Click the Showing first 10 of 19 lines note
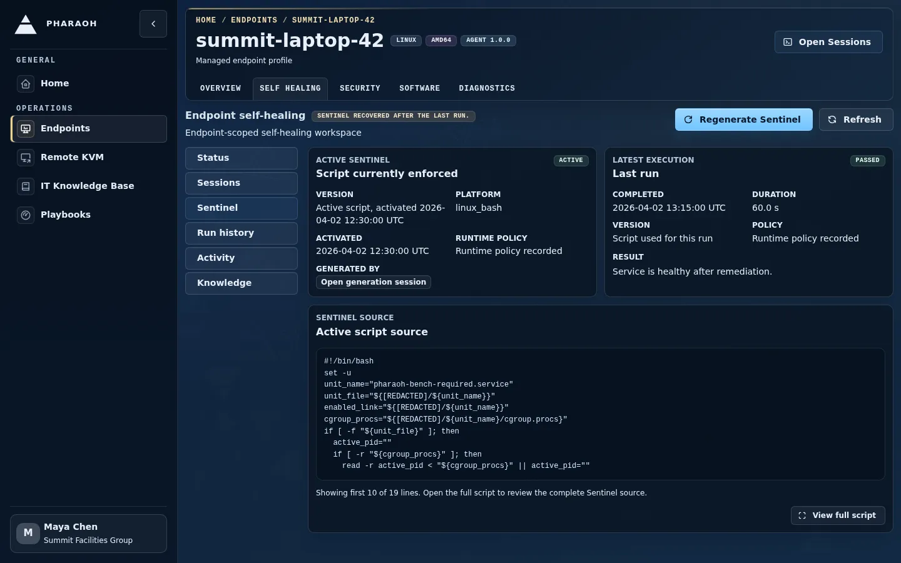 [481, 493]
